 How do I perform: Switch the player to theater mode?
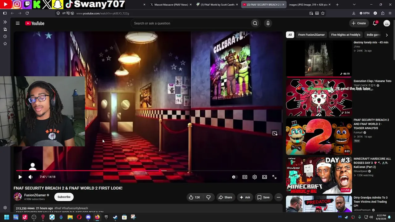click(x=264, y=177)
